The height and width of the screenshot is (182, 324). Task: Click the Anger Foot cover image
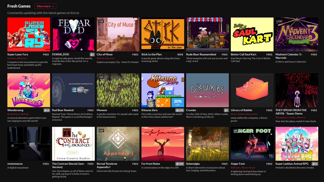point(252,144)
